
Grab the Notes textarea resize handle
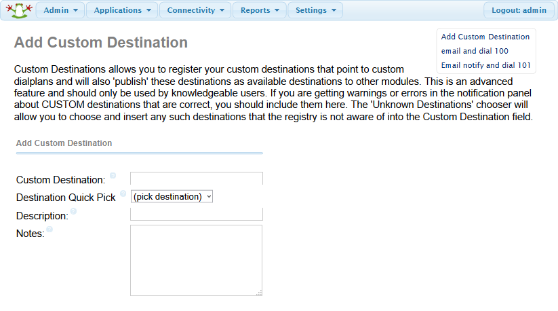pos(259,293)
